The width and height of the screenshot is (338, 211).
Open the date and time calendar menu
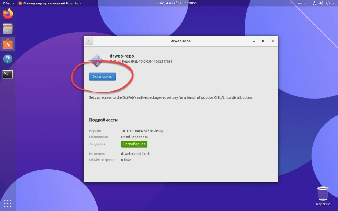[x=177, y=3]
